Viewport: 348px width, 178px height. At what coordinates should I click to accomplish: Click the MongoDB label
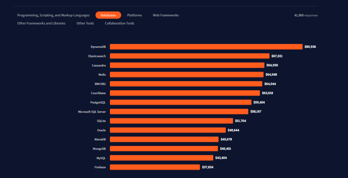click(x=99, y=149)
